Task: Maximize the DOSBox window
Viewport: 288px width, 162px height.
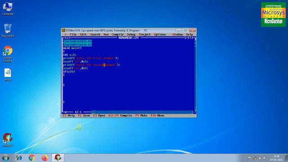Action: pyautogui.click(x=185, y=30)
